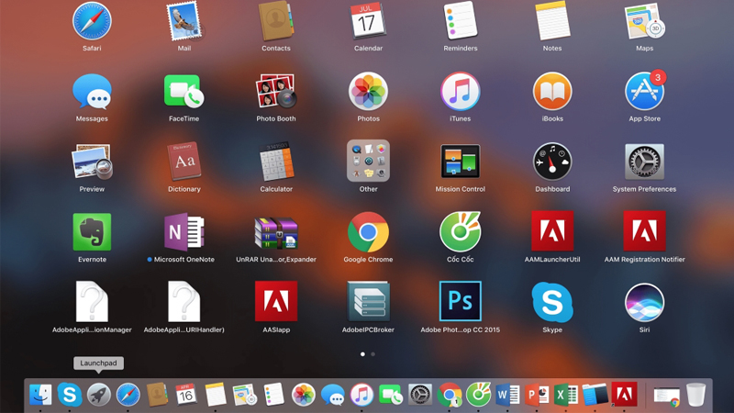Open Microsoft Word from the Dock

[x=507, y=395]
